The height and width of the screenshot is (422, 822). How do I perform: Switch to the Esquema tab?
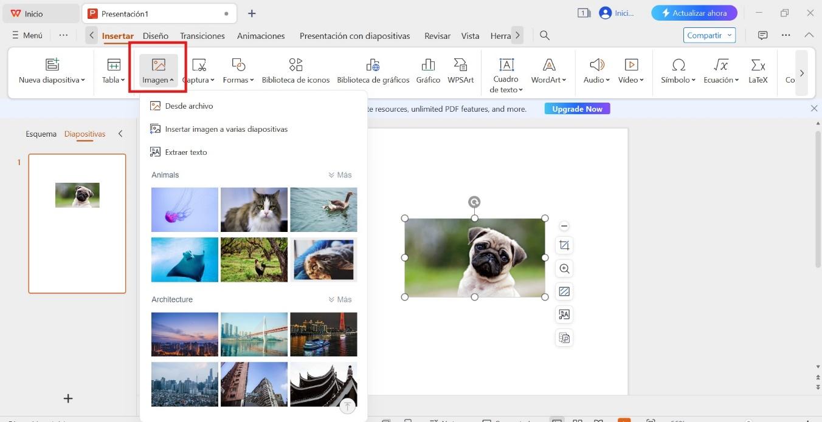(41, 134)
